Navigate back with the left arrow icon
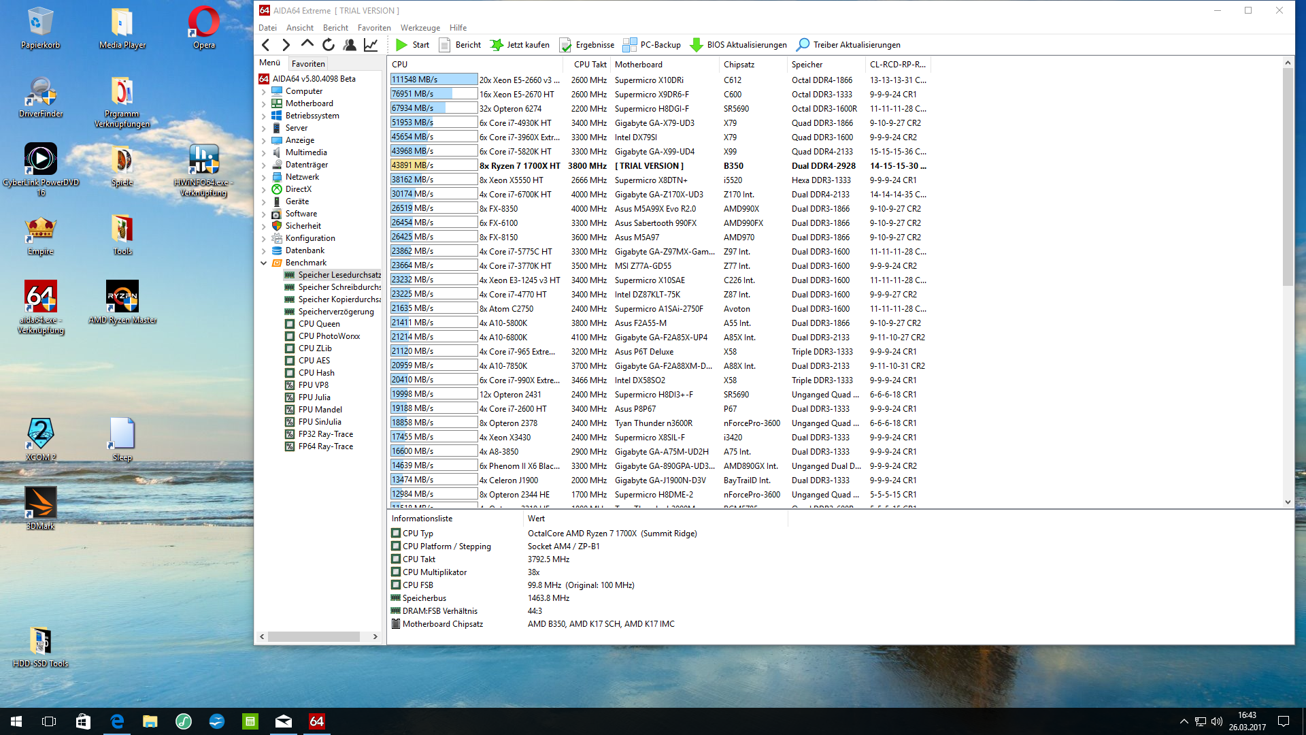The width and height of the screenshot is (1306, 735). [x=266, y=45]
